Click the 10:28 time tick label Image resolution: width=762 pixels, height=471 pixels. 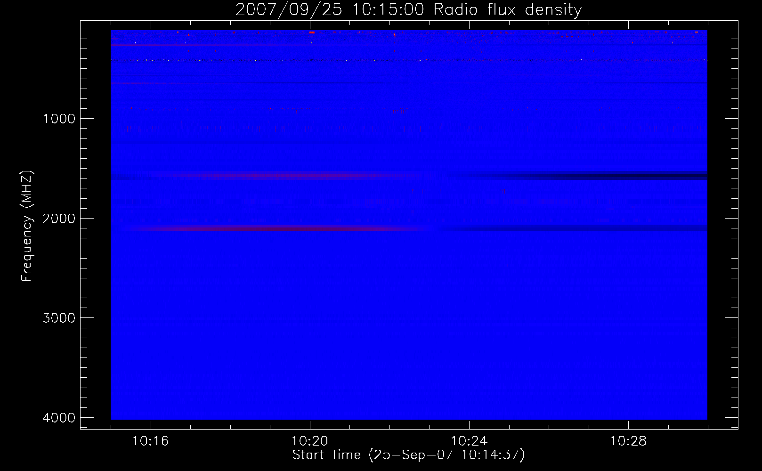(628, 441)
